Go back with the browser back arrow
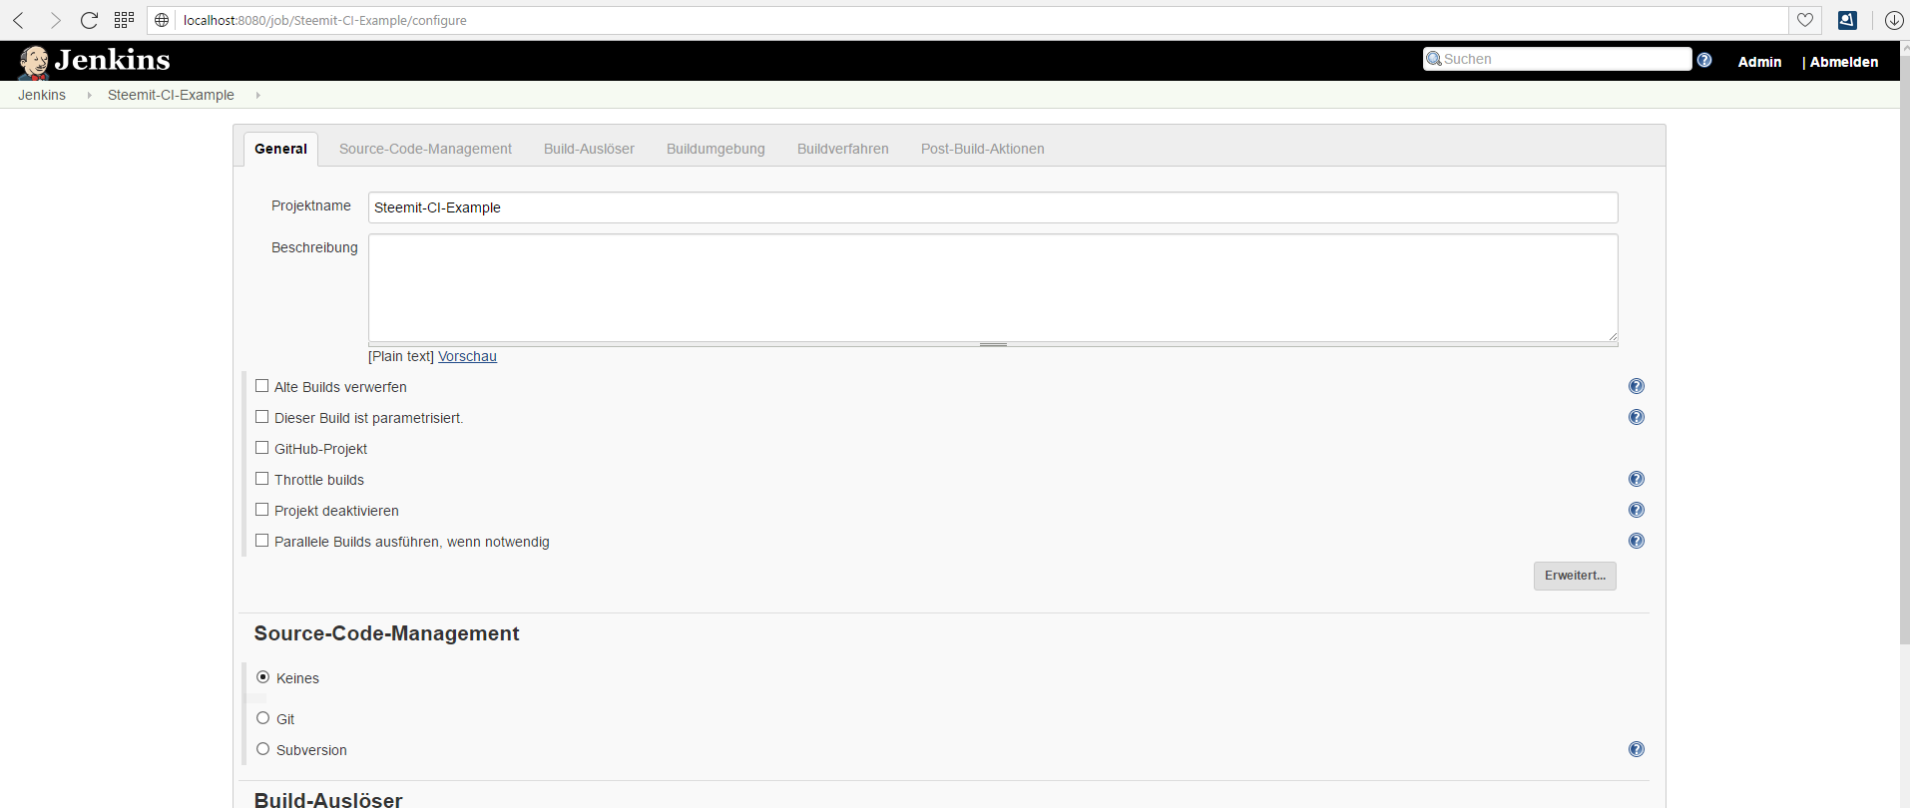The width and height of the screenshot is (1910, 808). coord(19,20)
